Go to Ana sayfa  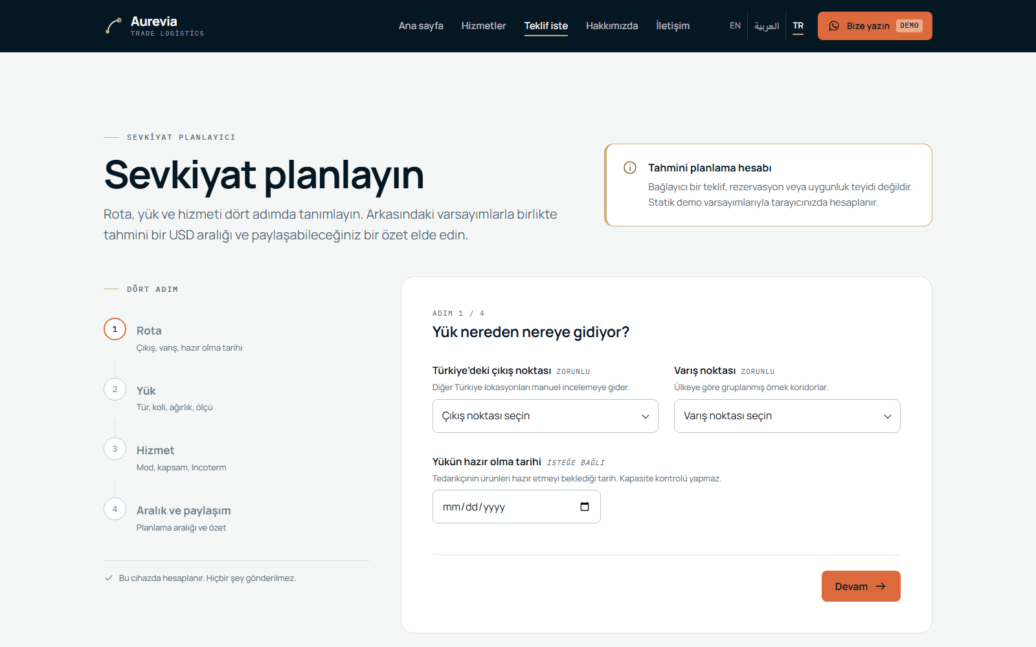click(421, 26)
